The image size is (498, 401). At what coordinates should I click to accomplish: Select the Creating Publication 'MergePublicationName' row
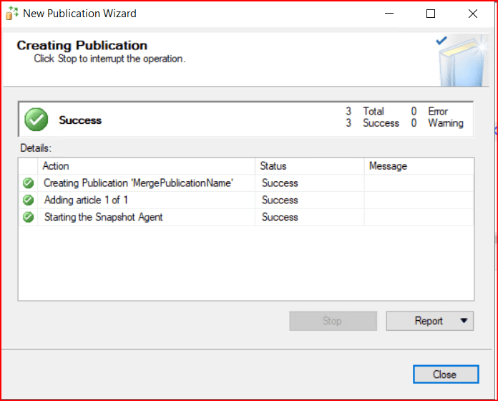(138, 183)
